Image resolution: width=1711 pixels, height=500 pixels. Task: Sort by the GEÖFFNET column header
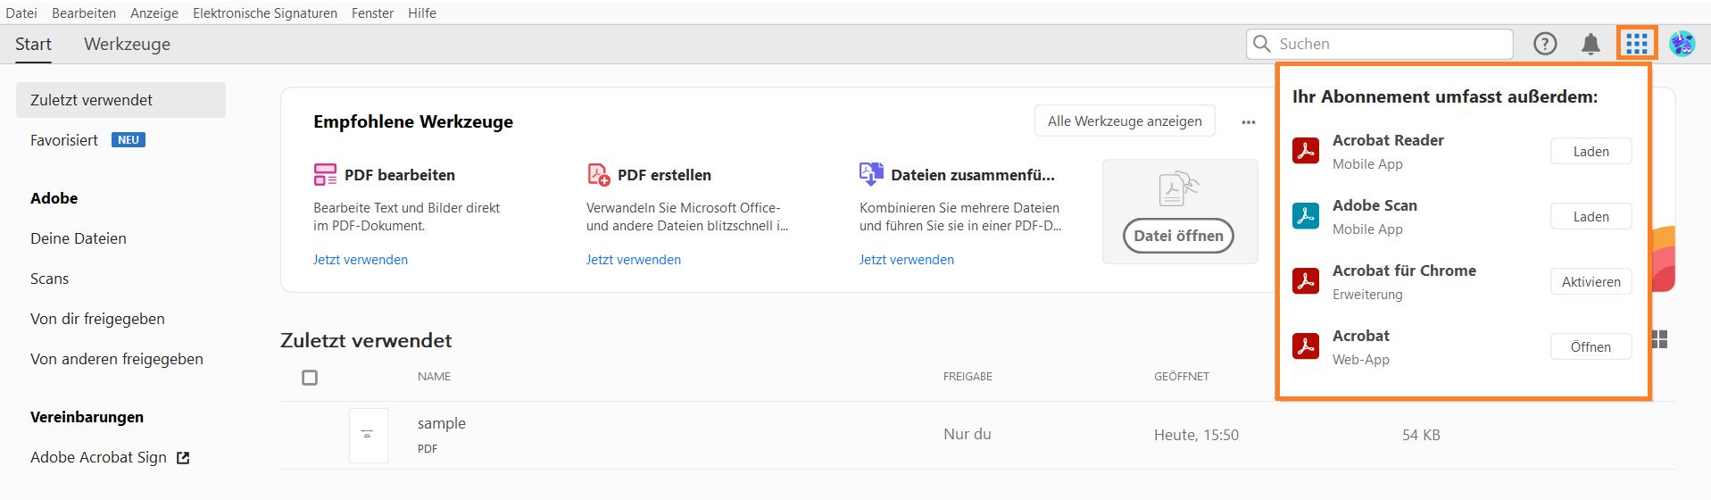(x=1182, y=377)
